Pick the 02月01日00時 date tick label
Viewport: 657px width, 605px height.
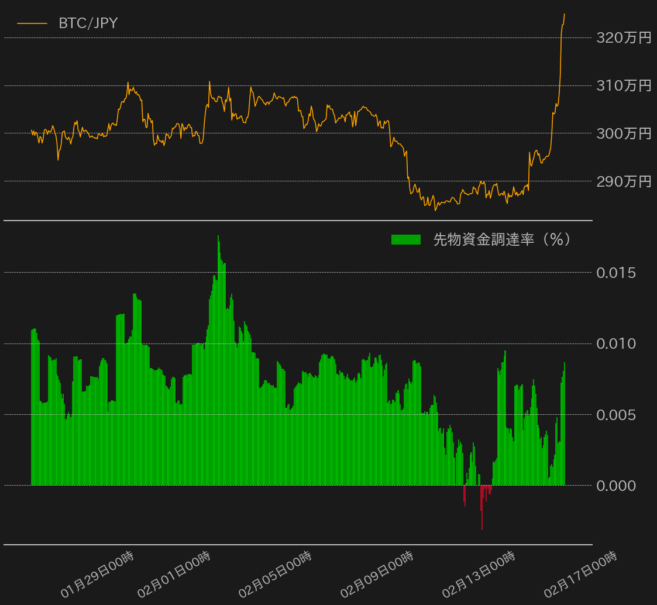(x=174, y=575)
